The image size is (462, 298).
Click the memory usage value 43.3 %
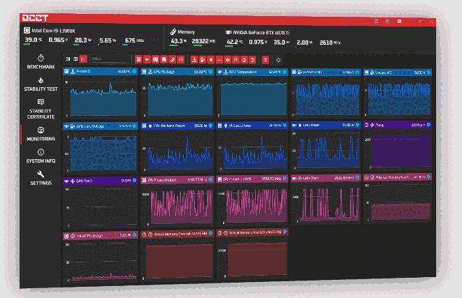point(178,41)
